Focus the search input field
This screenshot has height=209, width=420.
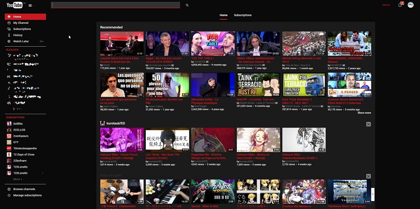tap(115, 5)
